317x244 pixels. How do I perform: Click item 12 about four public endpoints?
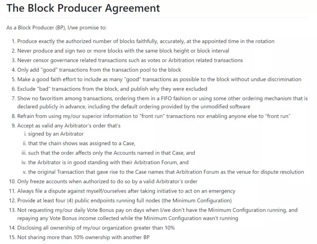click(124, 201)
